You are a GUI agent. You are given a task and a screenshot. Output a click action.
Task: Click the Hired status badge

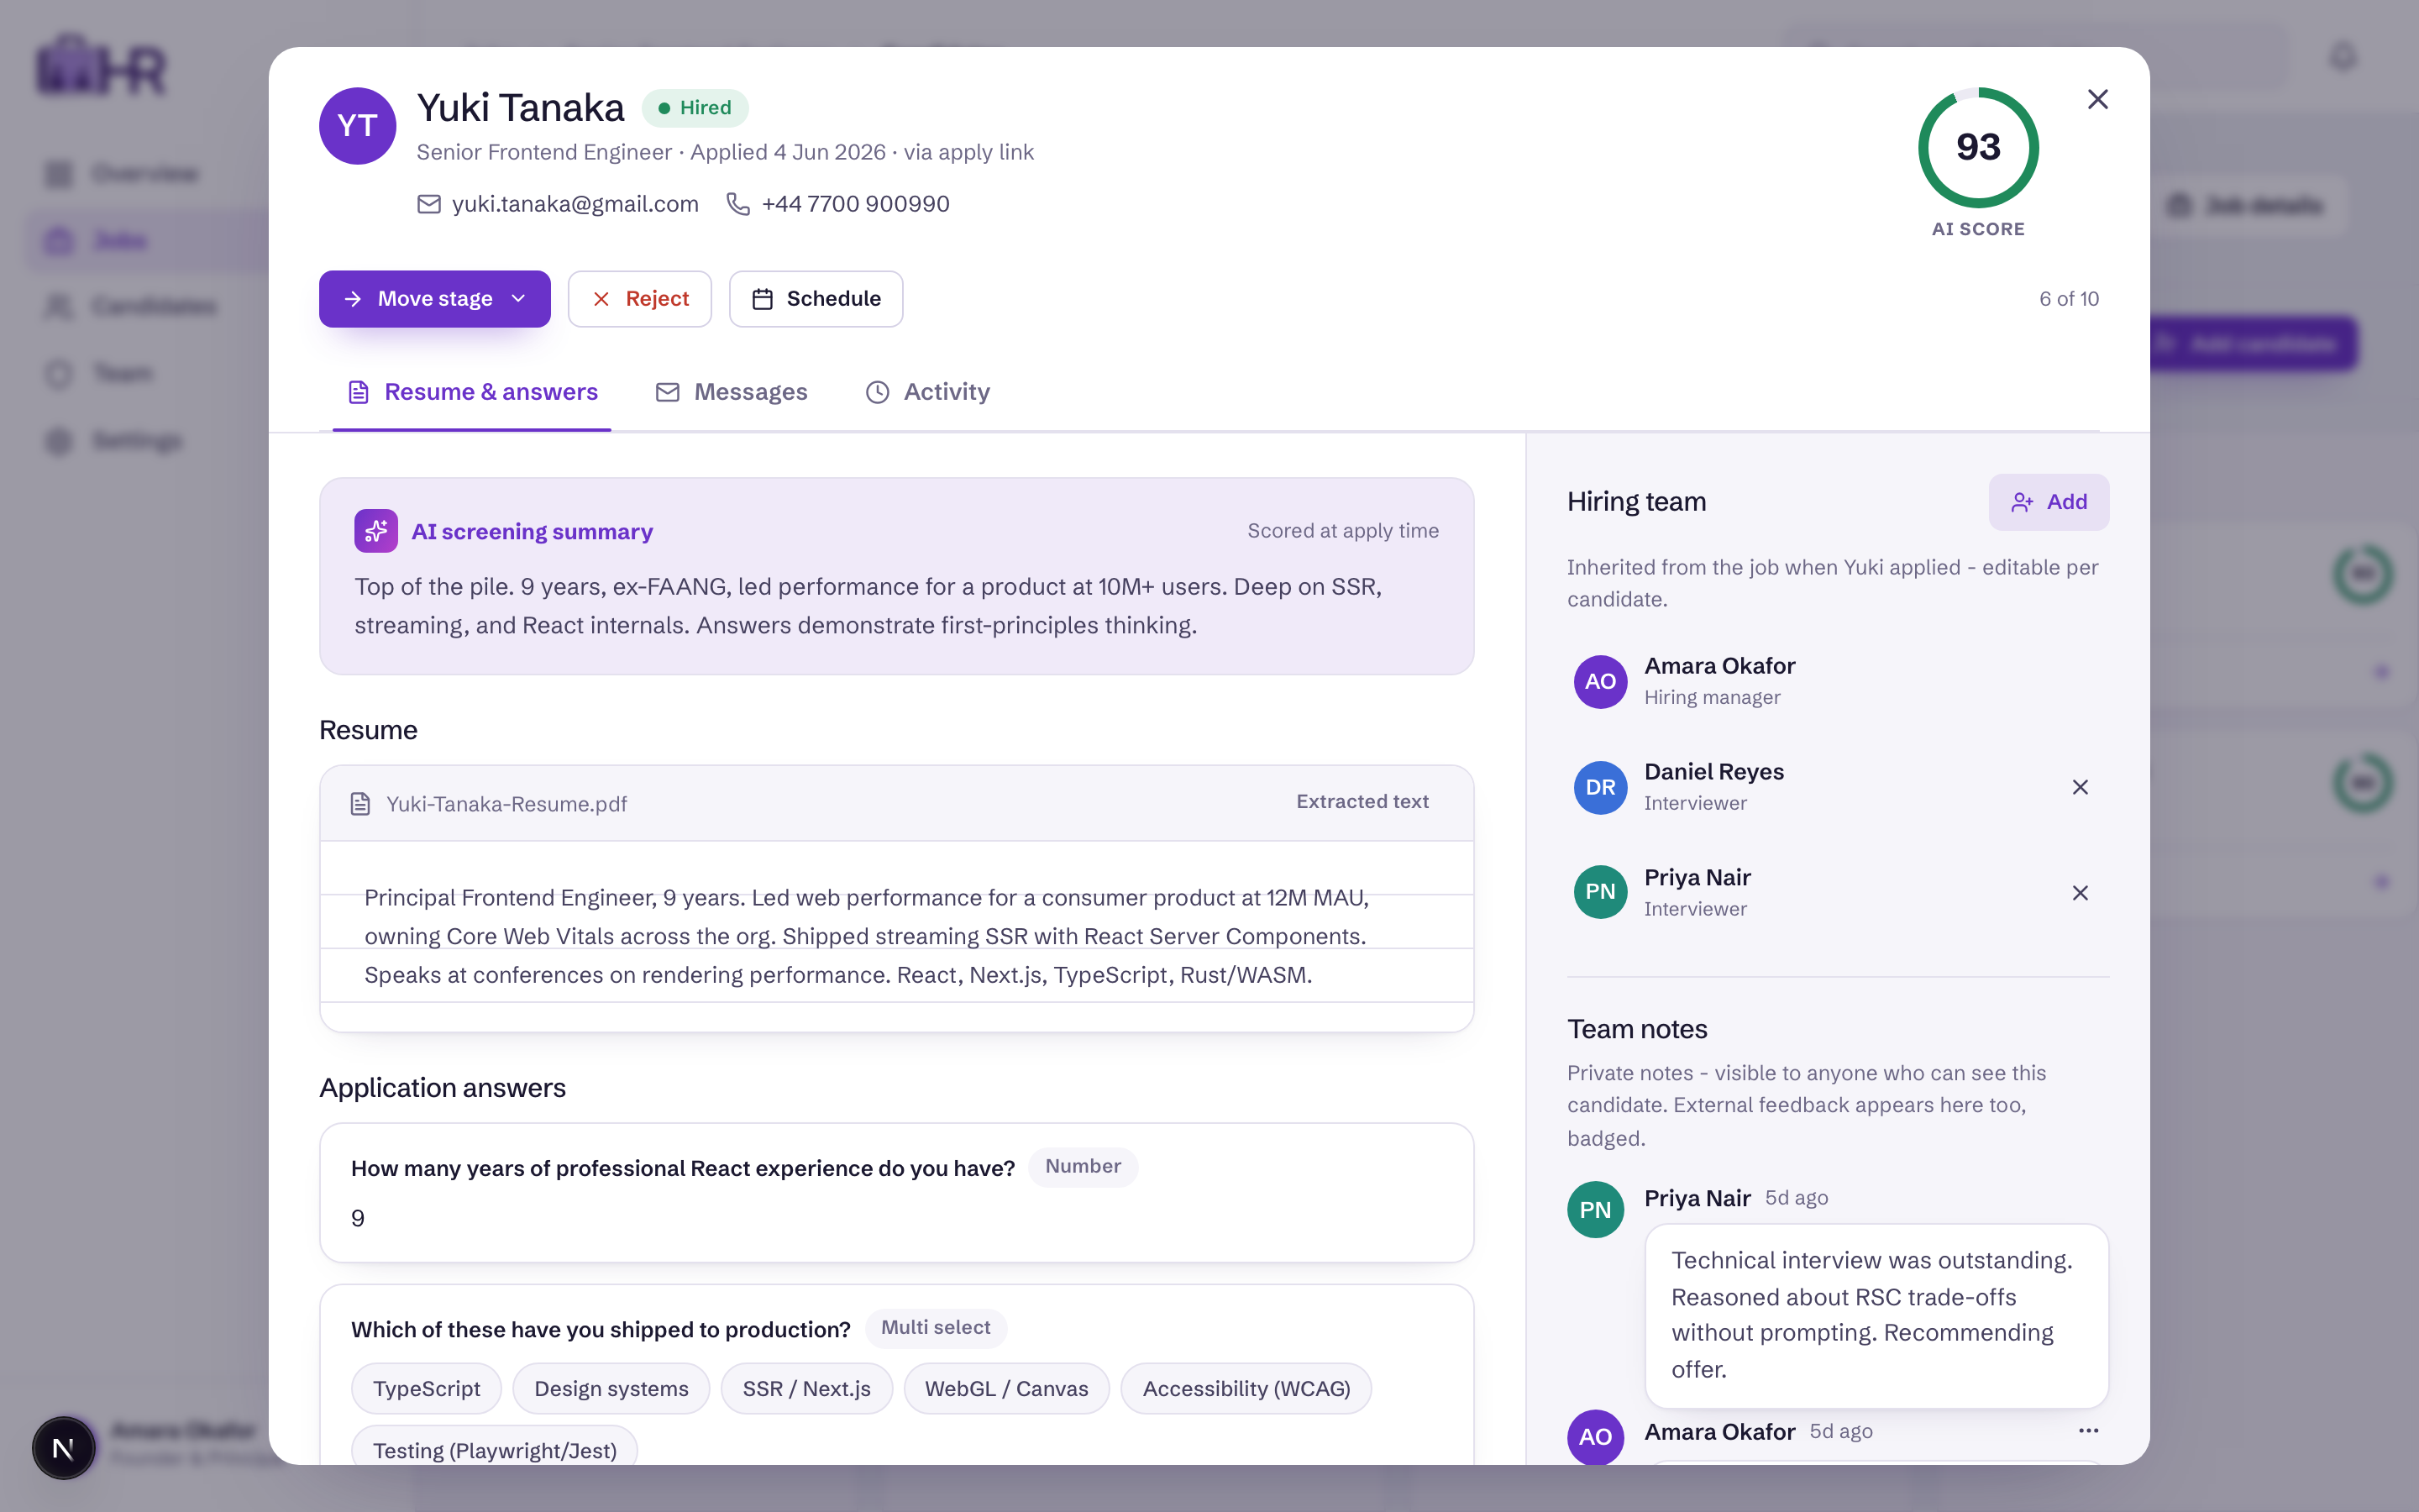click(x=695, y=108)
